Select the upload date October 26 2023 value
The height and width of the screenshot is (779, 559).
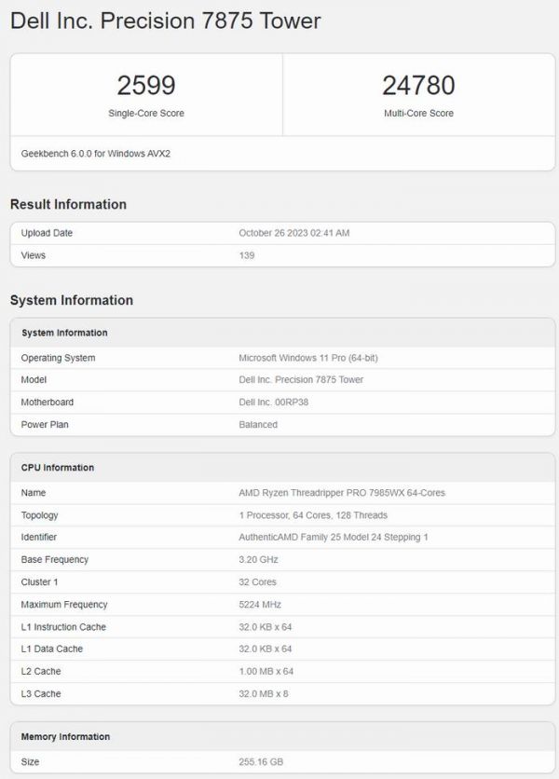(294, 233)
